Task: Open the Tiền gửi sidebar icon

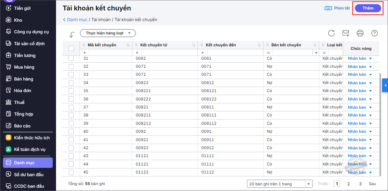Action: (9, 8)
